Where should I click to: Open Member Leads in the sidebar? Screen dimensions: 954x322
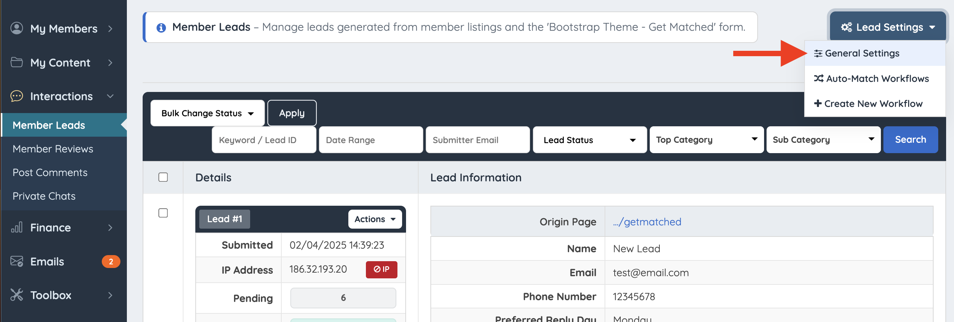pyautogui.click(x=64, y=125)
